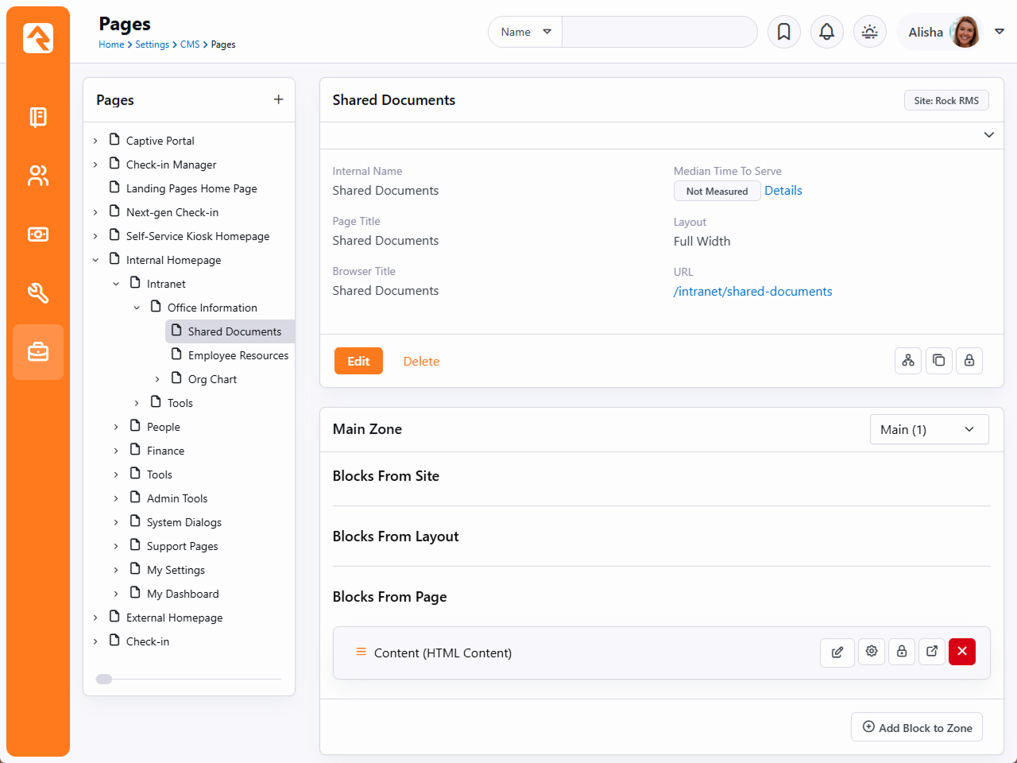1017x763 pixels.
Task: Click the Rock RMS logo icon
Action: [x=38, y=38]
